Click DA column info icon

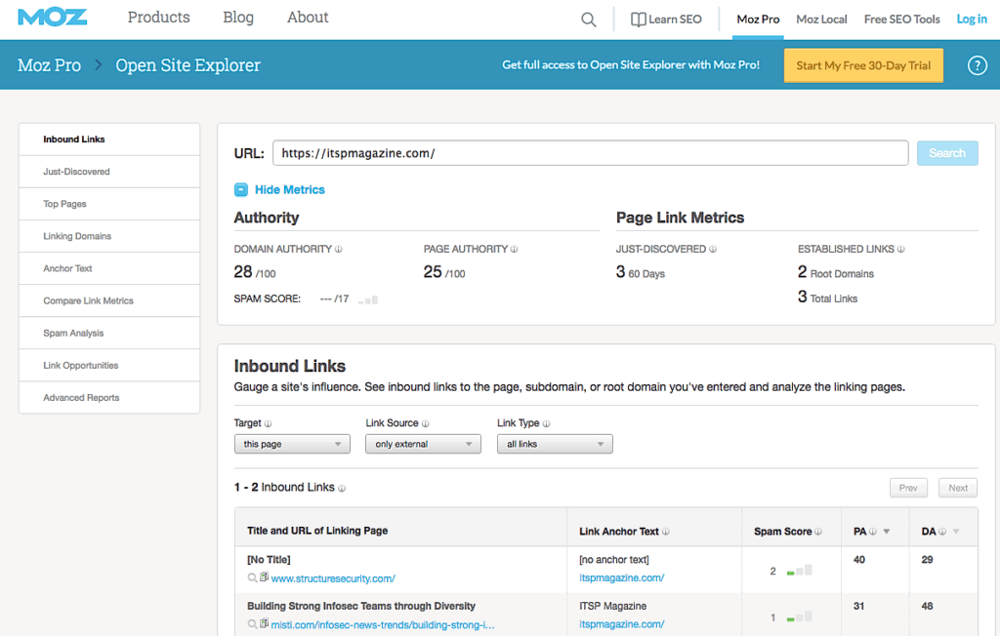(942, 532)
